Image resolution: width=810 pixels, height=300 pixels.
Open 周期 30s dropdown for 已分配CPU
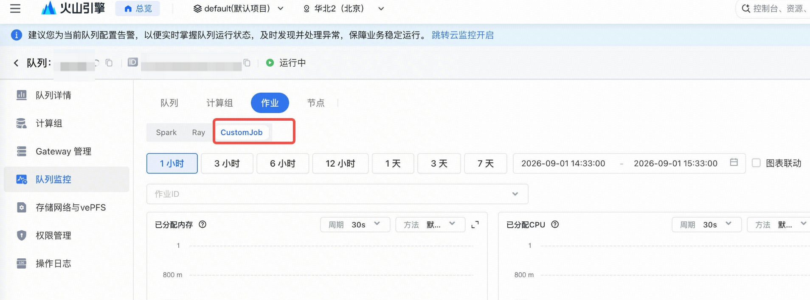706,224
